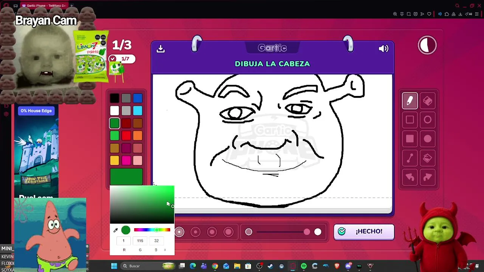Pick the dark green color swatch
This screenshot has height=272, width=484.
click(x=115, y=123)
